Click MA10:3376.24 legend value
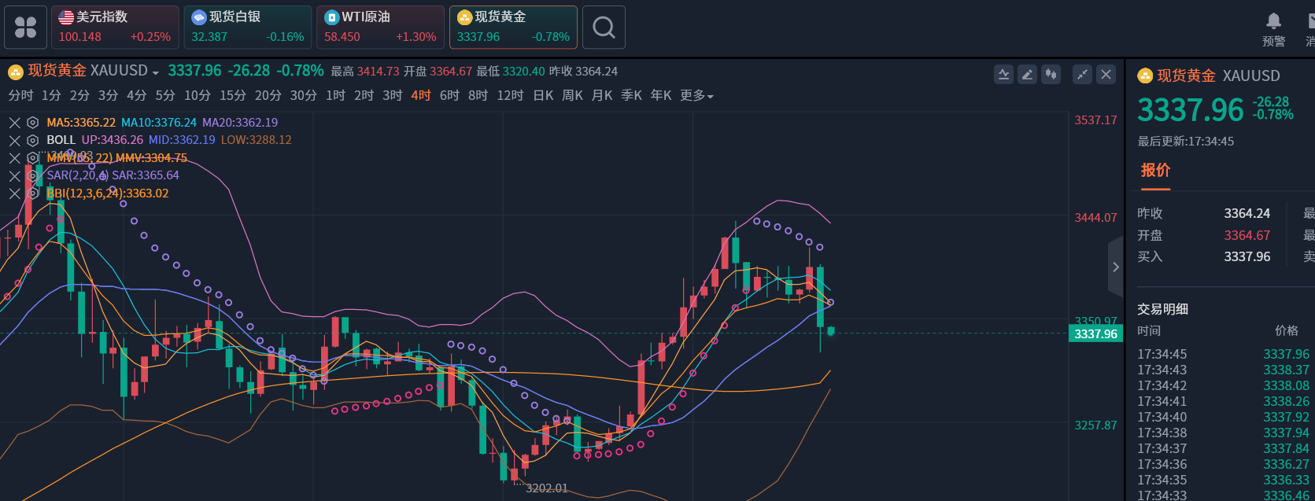This screenshot has width=1315, height=501. (x=159, y=123)
